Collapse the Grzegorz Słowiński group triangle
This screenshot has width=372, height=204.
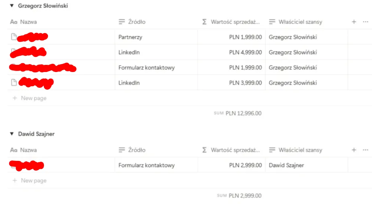pyautogui.click(x=12, y=6)
